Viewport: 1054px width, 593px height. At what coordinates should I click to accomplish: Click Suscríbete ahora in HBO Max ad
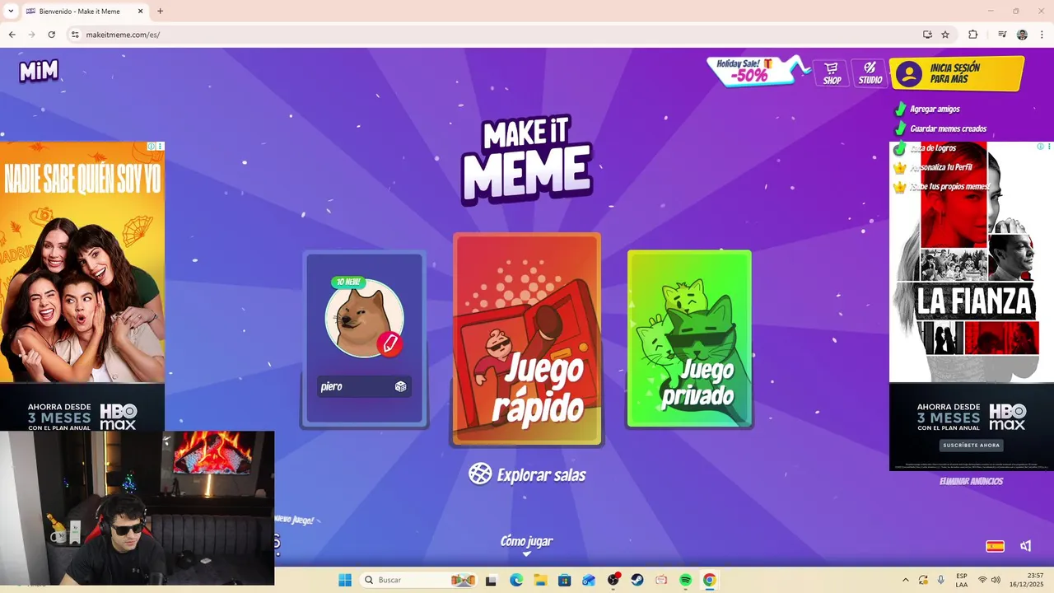[971, 446]
